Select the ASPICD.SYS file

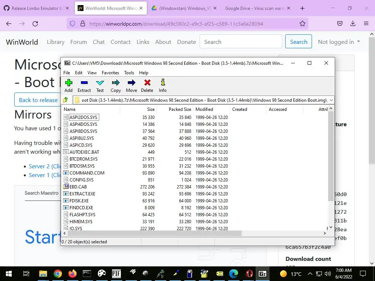coord(81,145)
